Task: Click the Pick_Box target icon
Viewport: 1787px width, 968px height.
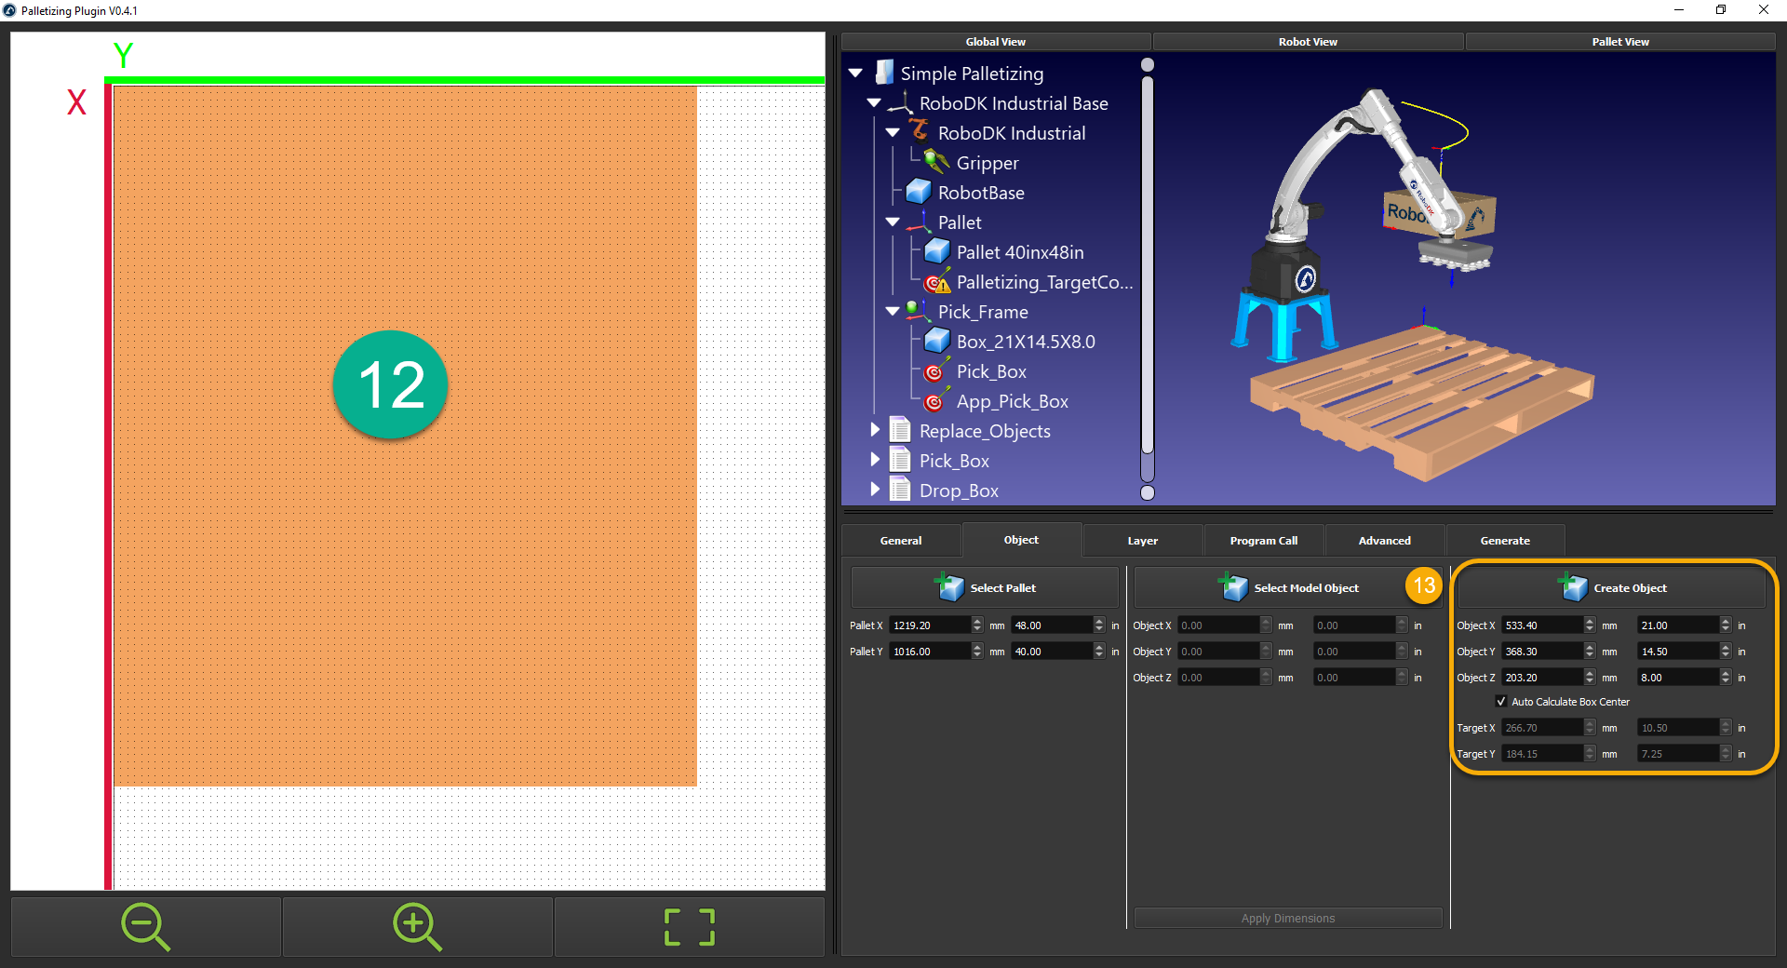Action: (x=935, y=371)
